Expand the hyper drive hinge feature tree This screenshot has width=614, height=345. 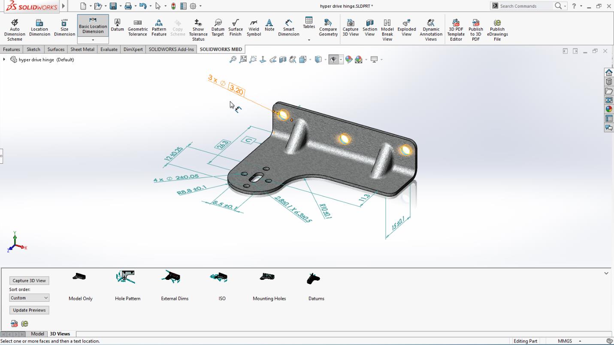[4, 60]
